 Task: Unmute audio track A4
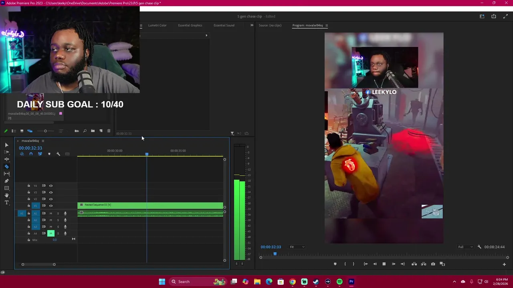click(x=50, y=233)
